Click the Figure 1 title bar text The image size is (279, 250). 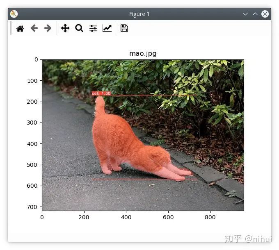pos(139,14)
